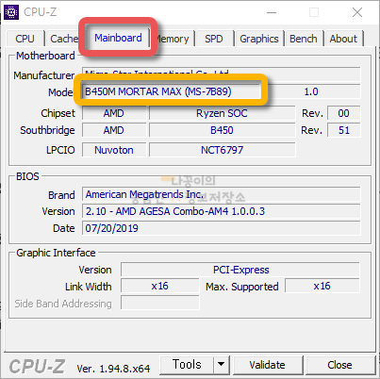Open the Bench tab
Viewport: 380px width, 379px height.
coord(304,39)
